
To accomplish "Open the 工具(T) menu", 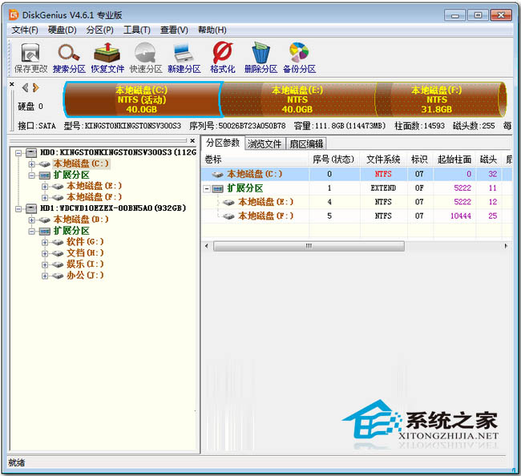I will point(136,30).
